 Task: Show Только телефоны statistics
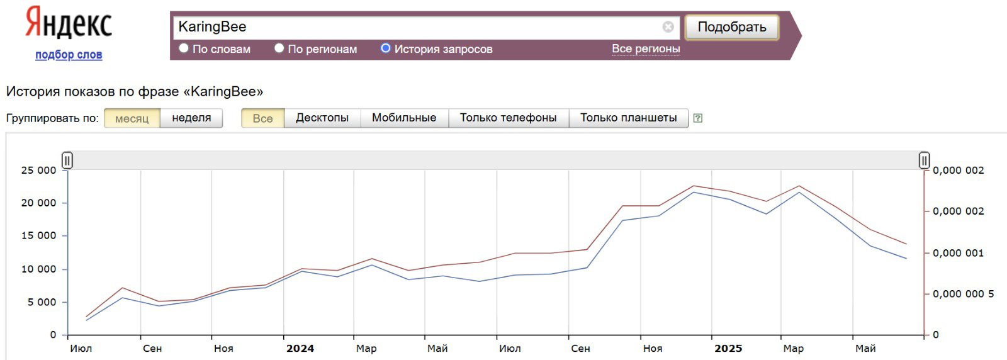(x=509, y=118)
